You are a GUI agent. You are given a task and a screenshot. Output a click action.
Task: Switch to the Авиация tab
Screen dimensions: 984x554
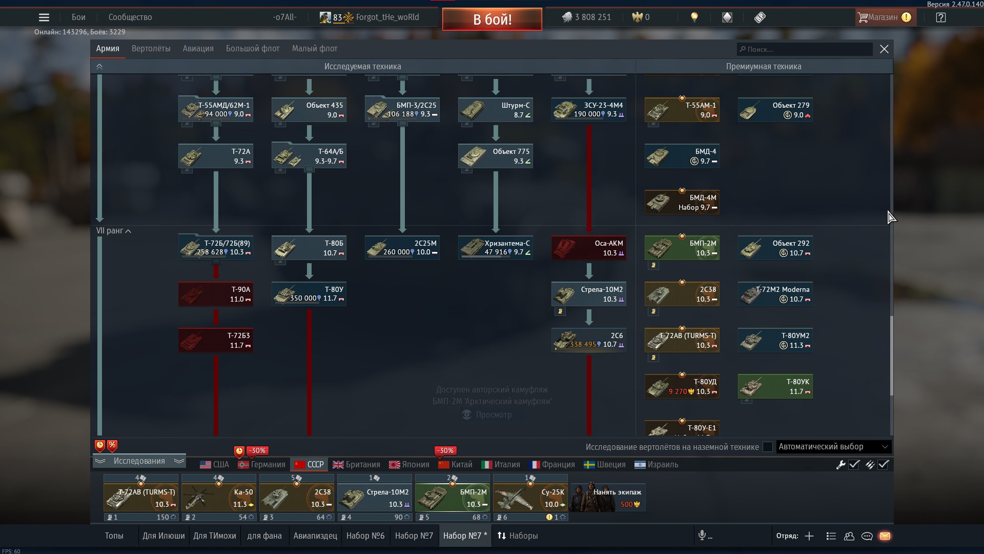[198, 49]
